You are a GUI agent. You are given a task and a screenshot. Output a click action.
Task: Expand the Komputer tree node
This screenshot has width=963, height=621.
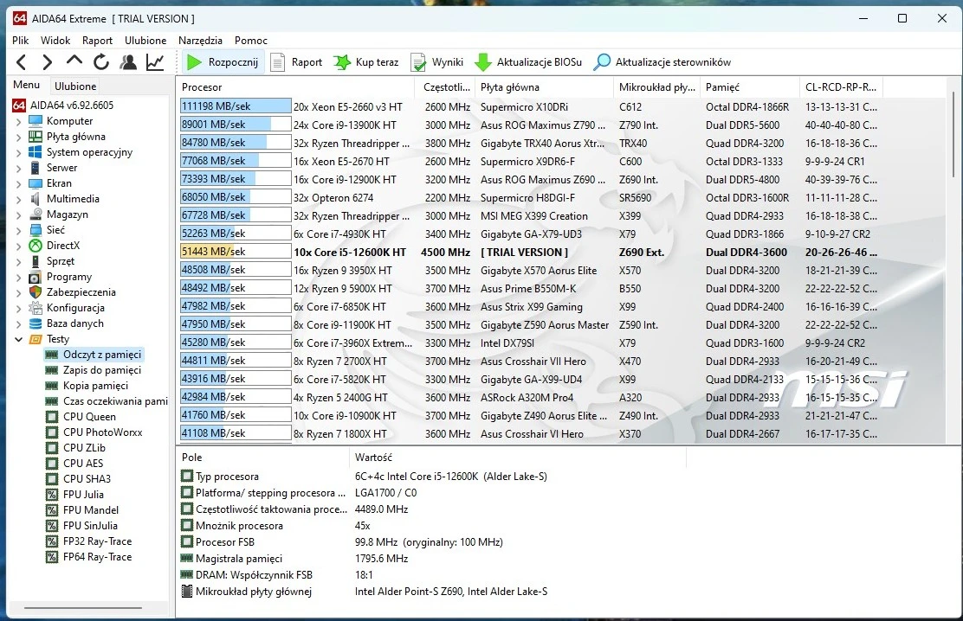point(19,121)
